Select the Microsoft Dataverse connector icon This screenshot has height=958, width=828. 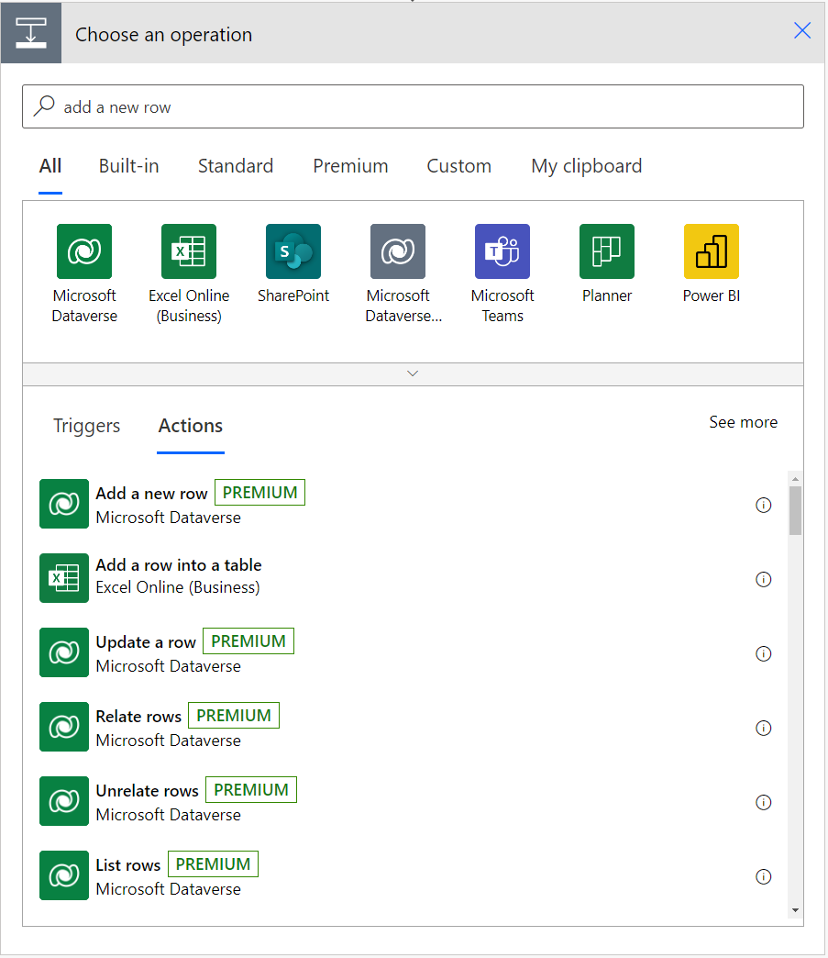point(83,251)
